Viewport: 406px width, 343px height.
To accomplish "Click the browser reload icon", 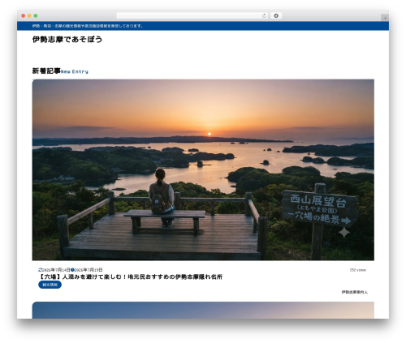I will point(264,16).
